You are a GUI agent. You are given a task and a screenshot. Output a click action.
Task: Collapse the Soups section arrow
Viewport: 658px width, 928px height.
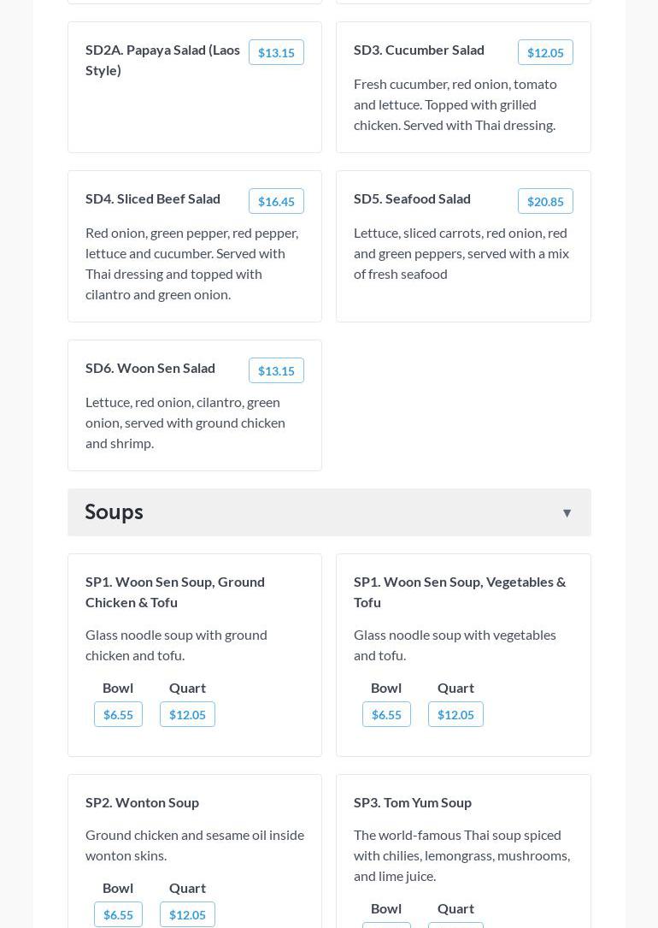[x=567, y=513]
